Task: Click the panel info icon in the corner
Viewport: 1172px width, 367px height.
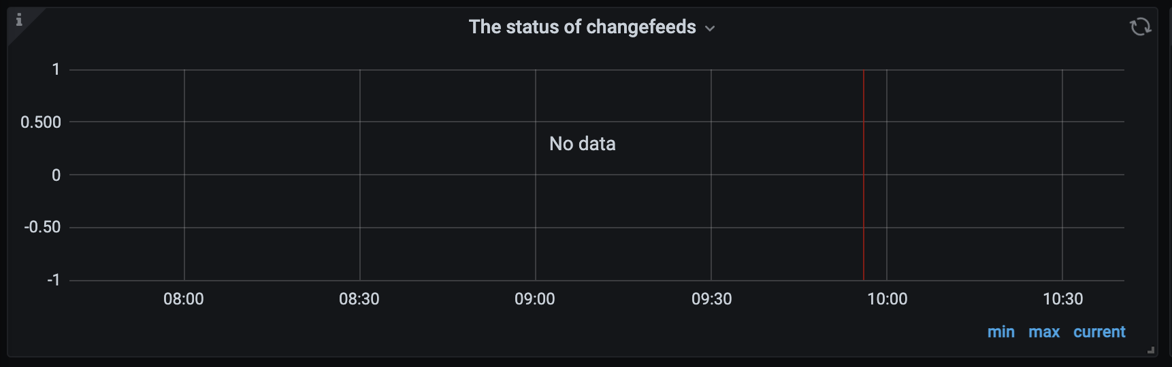Action: [19, 20]
